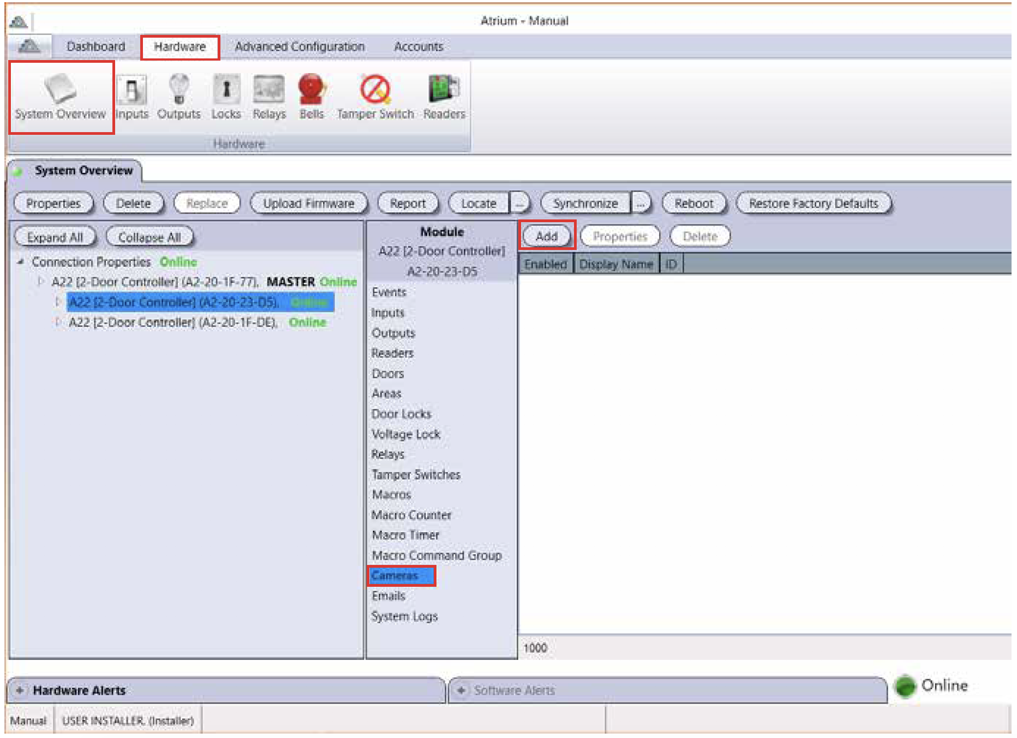The image size is (1017, 738).
Task: Select Macros in the module list
Action: pyautogui.click(x=391, y=495)
